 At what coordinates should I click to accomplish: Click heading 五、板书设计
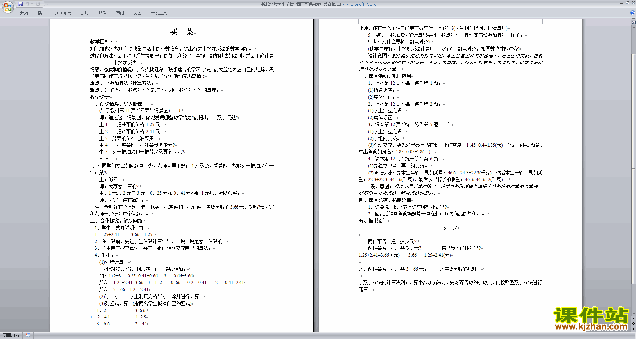click(x=373, y=221)
